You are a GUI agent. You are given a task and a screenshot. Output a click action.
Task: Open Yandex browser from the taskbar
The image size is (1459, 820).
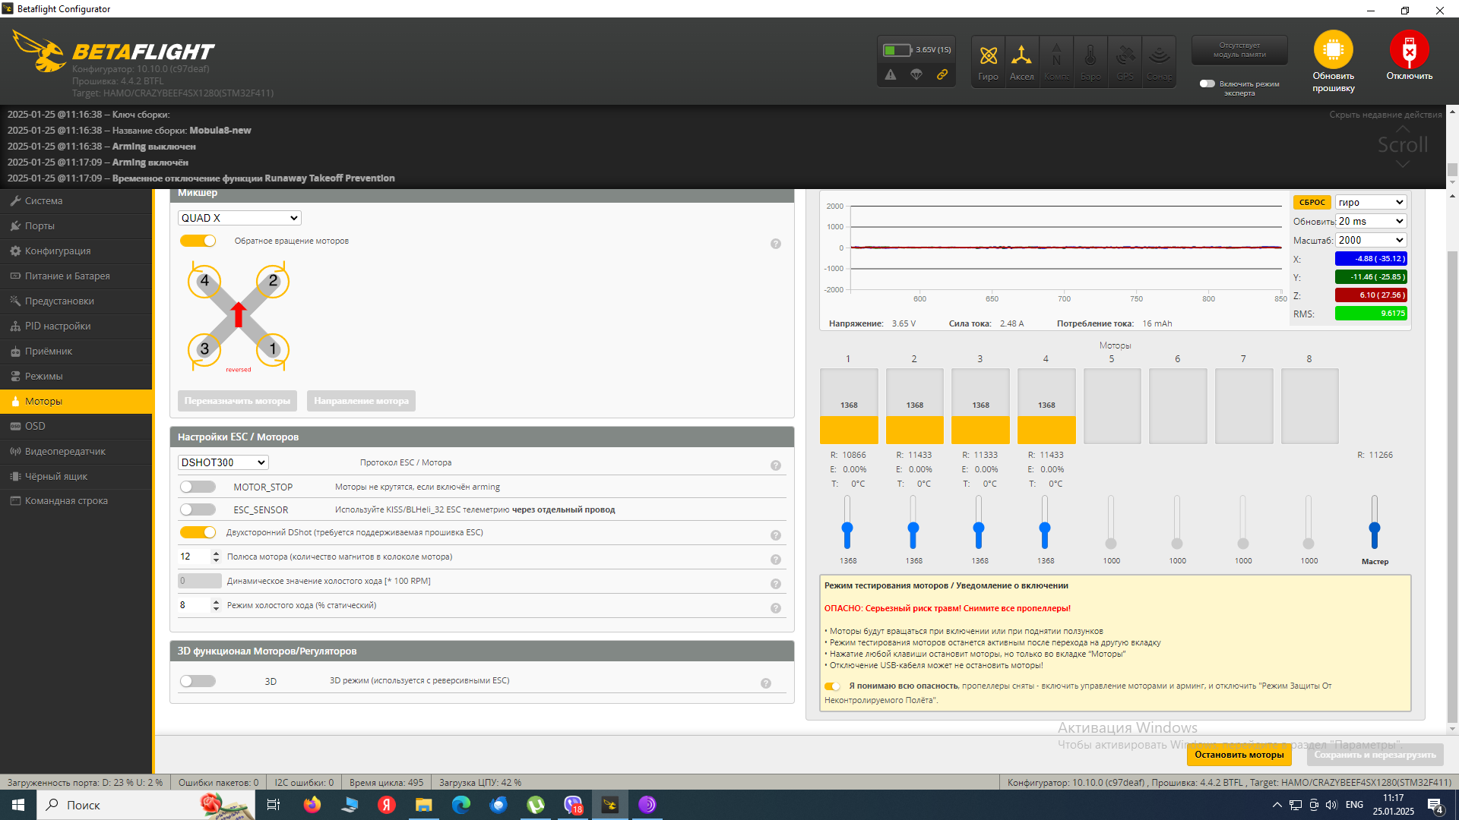pos(386,805)
